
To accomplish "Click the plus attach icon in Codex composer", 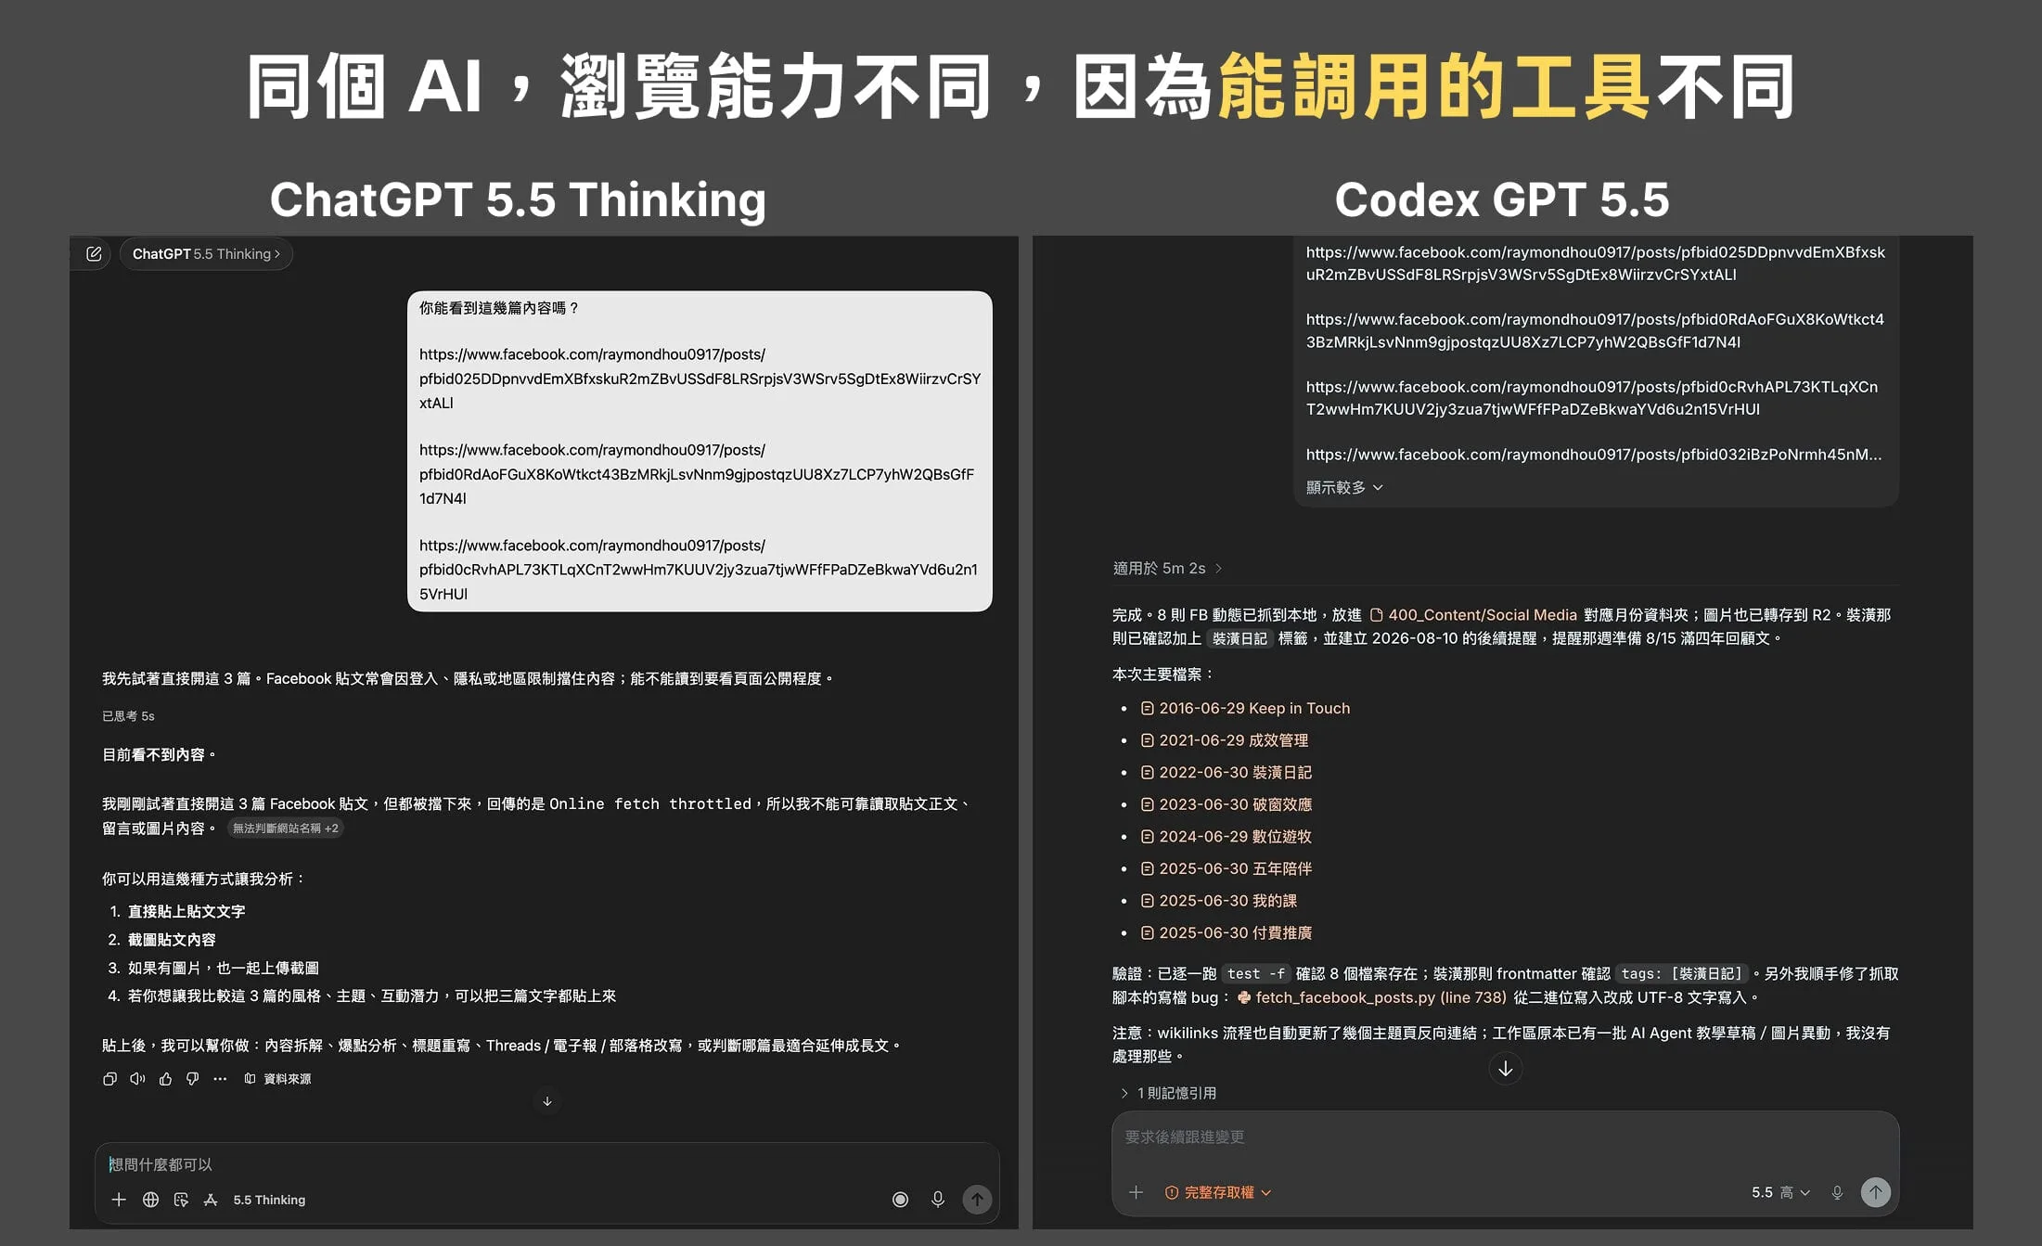I will tap(1136, 1192).
